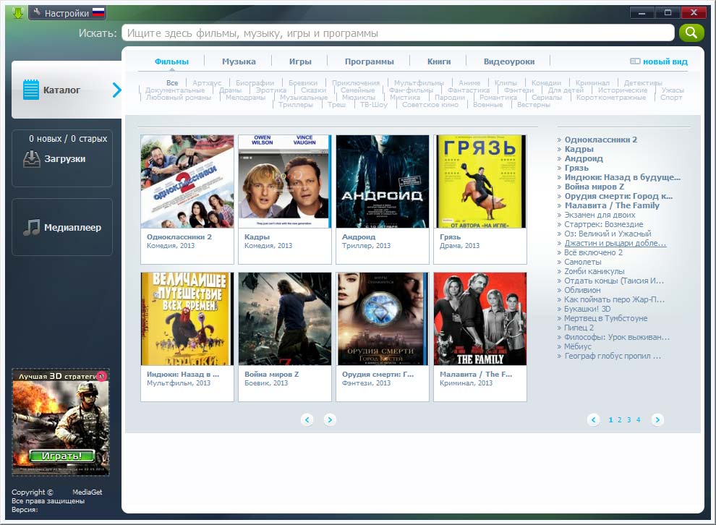Open list link Джастин и рыцари добле…
The width and height of the screenshot is (716, 525).
(x=615, y=243)
